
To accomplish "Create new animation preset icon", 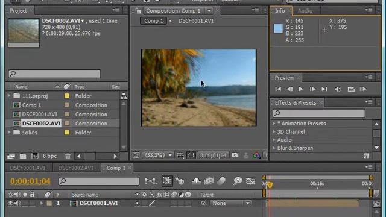I will pyautogui.click(x=366, y=156).
